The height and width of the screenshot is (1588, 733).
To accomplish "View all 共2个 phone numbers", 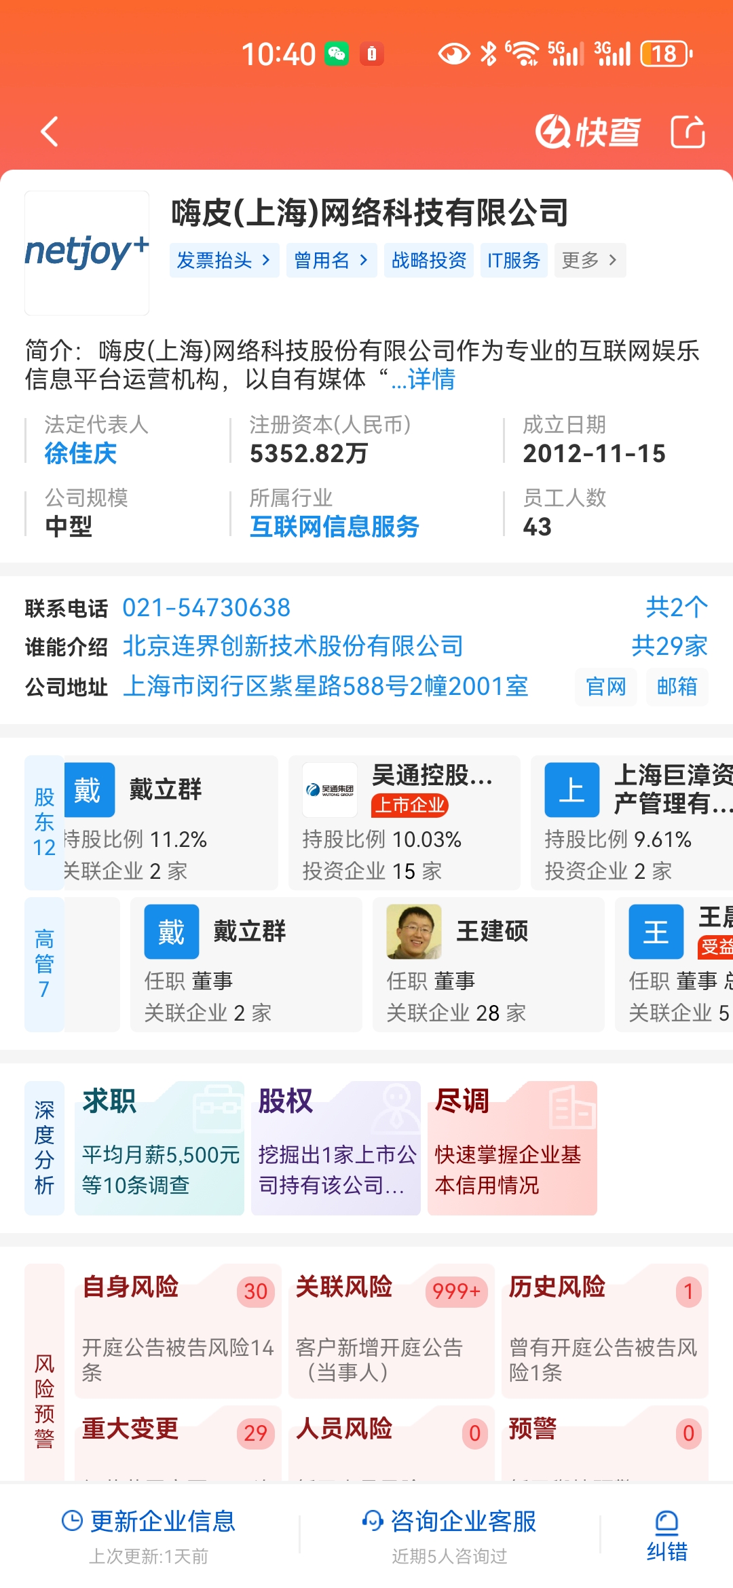I will 677,607.
